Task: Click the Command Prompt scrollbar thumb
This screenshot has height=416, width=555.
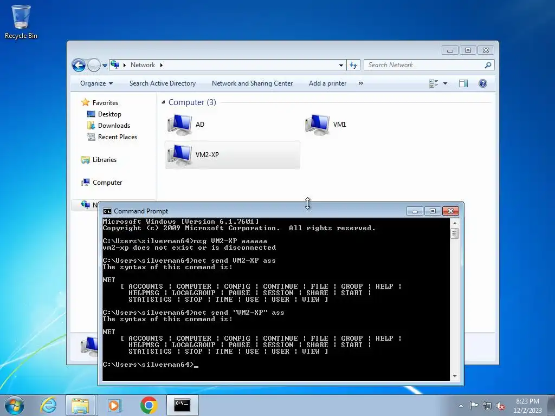Action: (x=455, y=233)
